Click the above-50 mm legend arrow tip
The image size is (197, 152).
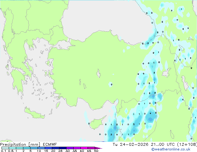click(x=98, y=148)
